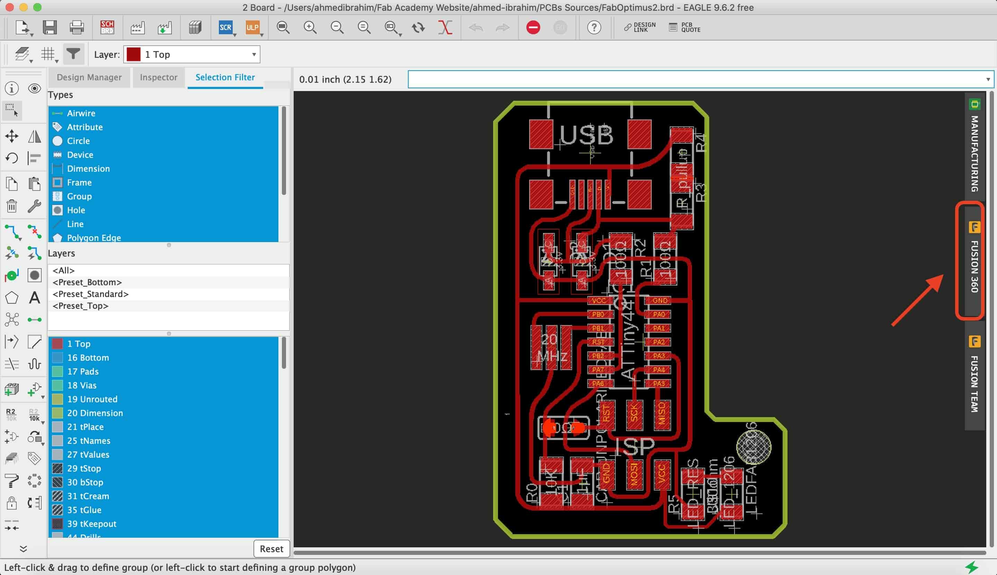Choose the <Preset_Top> layers preset

click(169, 306)
